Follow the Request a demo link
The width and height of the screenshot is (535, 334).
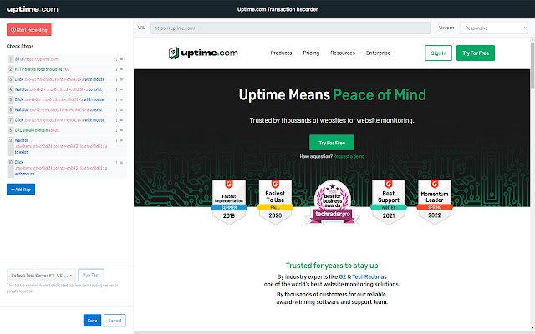click(x=349, y=157)
